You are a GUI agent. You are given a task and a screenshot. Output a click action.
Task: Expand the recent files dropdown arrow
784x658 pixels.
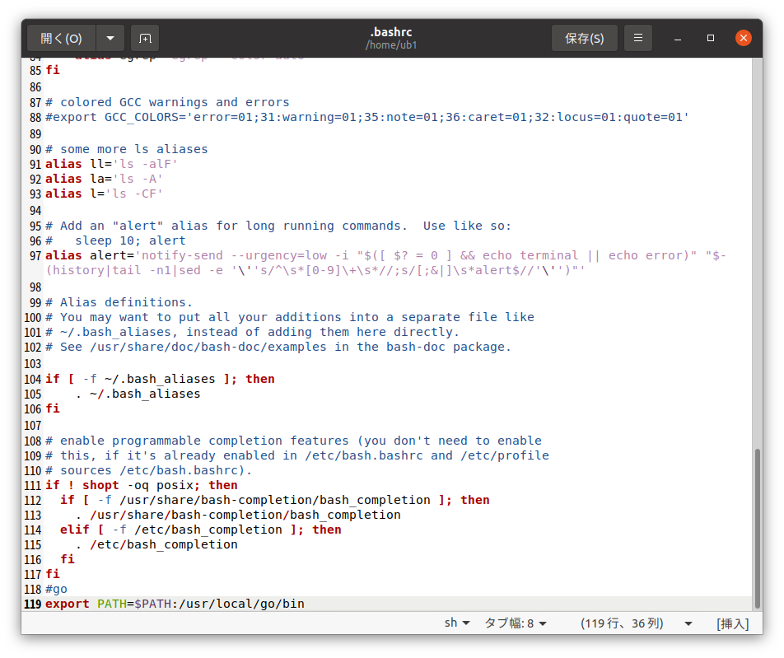(110, 38)
